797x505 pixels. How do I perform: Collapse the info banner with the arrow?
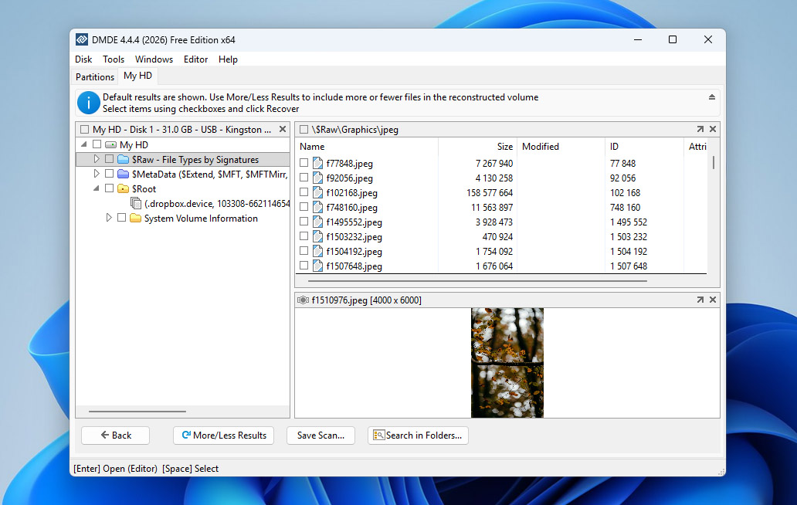(711, 97)
